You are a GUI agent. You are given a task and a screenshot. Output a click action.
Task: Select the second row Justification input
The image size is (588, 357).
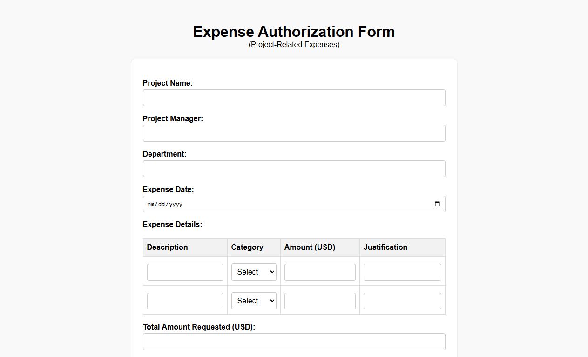pyautogui.click(x=402, y=301)
